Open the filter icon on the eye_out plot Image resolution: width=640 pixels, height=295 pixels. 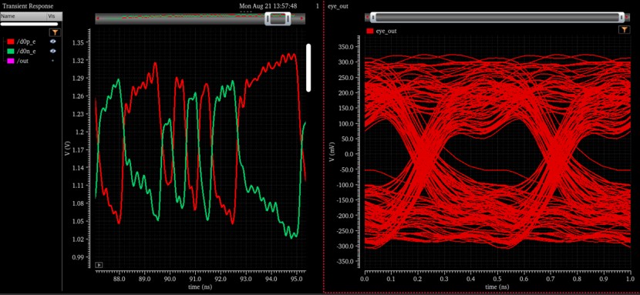pyautogui.click(x=624, y=30)
